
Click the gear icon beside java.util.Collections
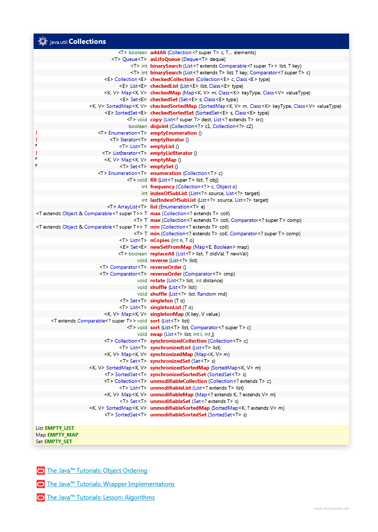click(x=42, y=41)
